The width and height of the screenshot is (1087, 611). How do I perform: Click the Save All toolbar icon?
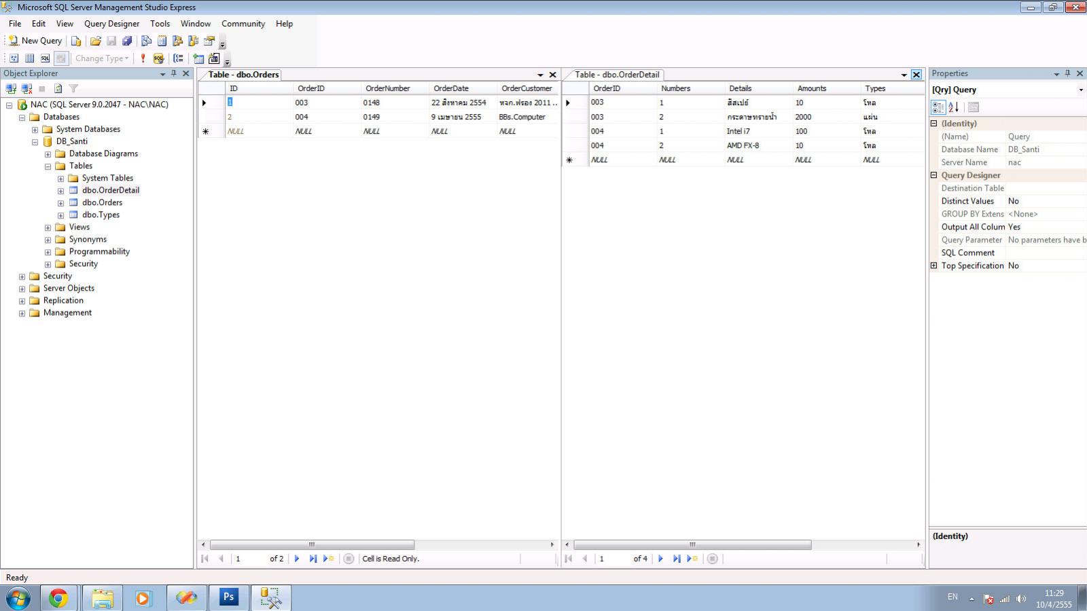pos(127,41)
